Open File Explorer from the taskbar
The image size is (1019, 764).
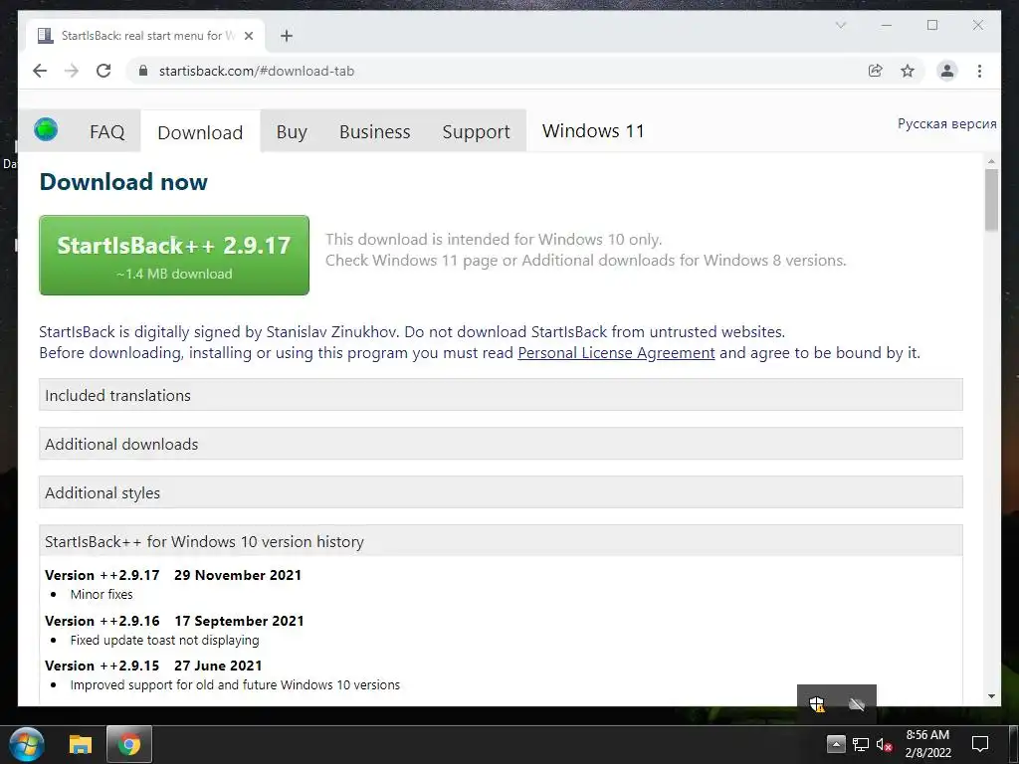pyautogui.click(x=81, y=744)
